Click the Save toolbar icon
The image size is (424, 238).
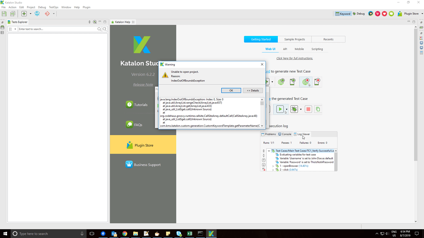tap(4, 14)
